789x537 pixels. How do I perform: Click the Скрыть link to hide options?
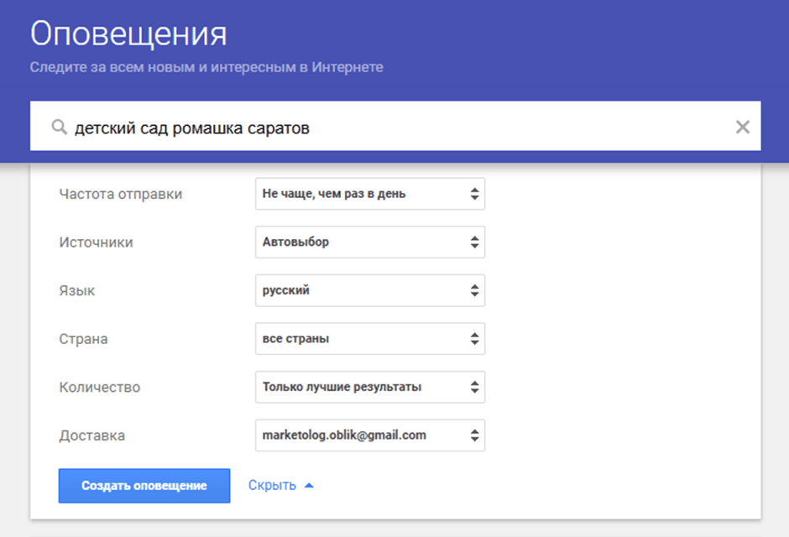click(272, 486)
